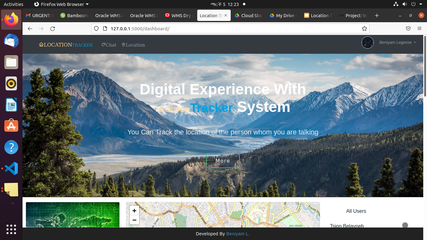427x240 pixels.
Task: Save page to Pocket
Action: [x=408, y=28]
